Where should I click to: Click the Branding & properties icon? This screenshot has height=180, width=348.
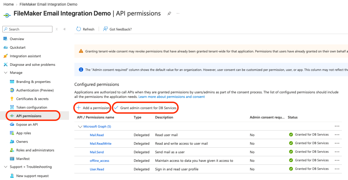click(12, 82)
